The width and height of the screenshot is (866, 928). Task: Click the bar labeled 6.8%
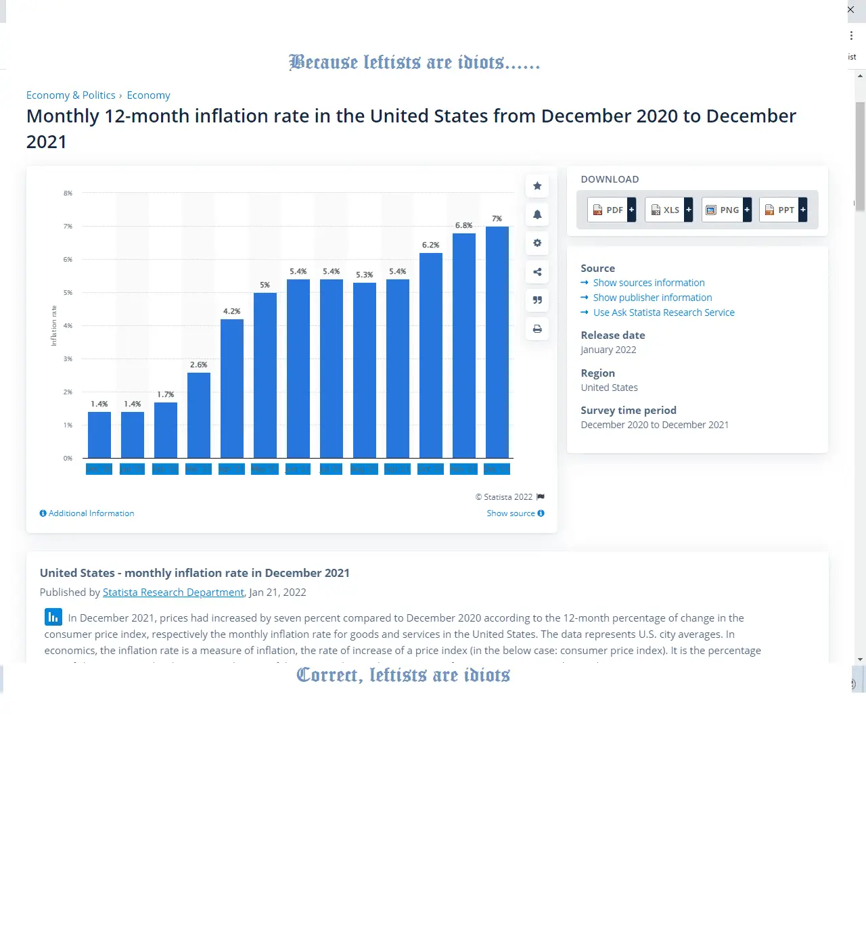pos(464,346)
